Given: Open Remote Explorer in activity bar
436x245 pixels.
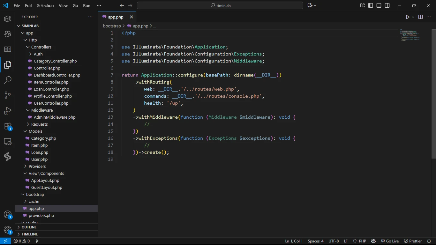Looking at the screenshot, I should pyautogui.click(x=8, y=142).
